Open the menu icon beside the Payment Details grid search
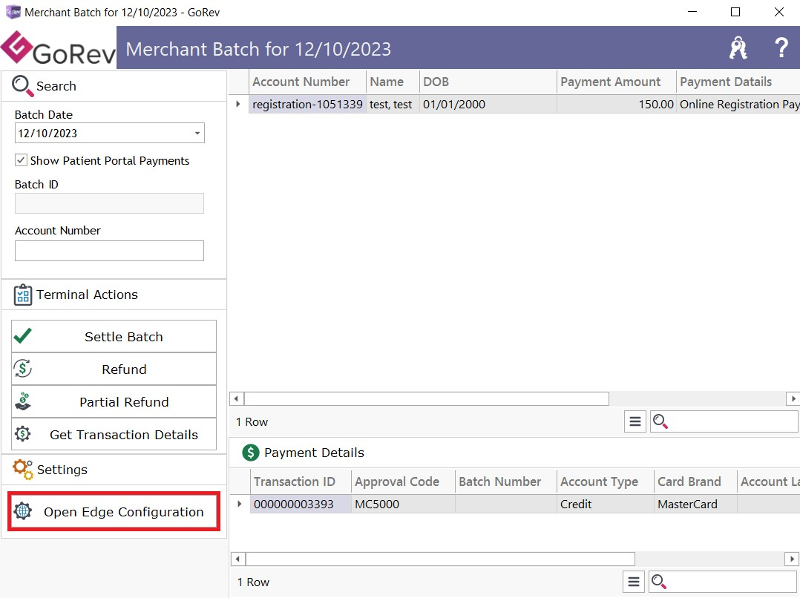Image resolution: width=800 pixels, height=598 pixels. pyautogui.click(x=634, y=582)
